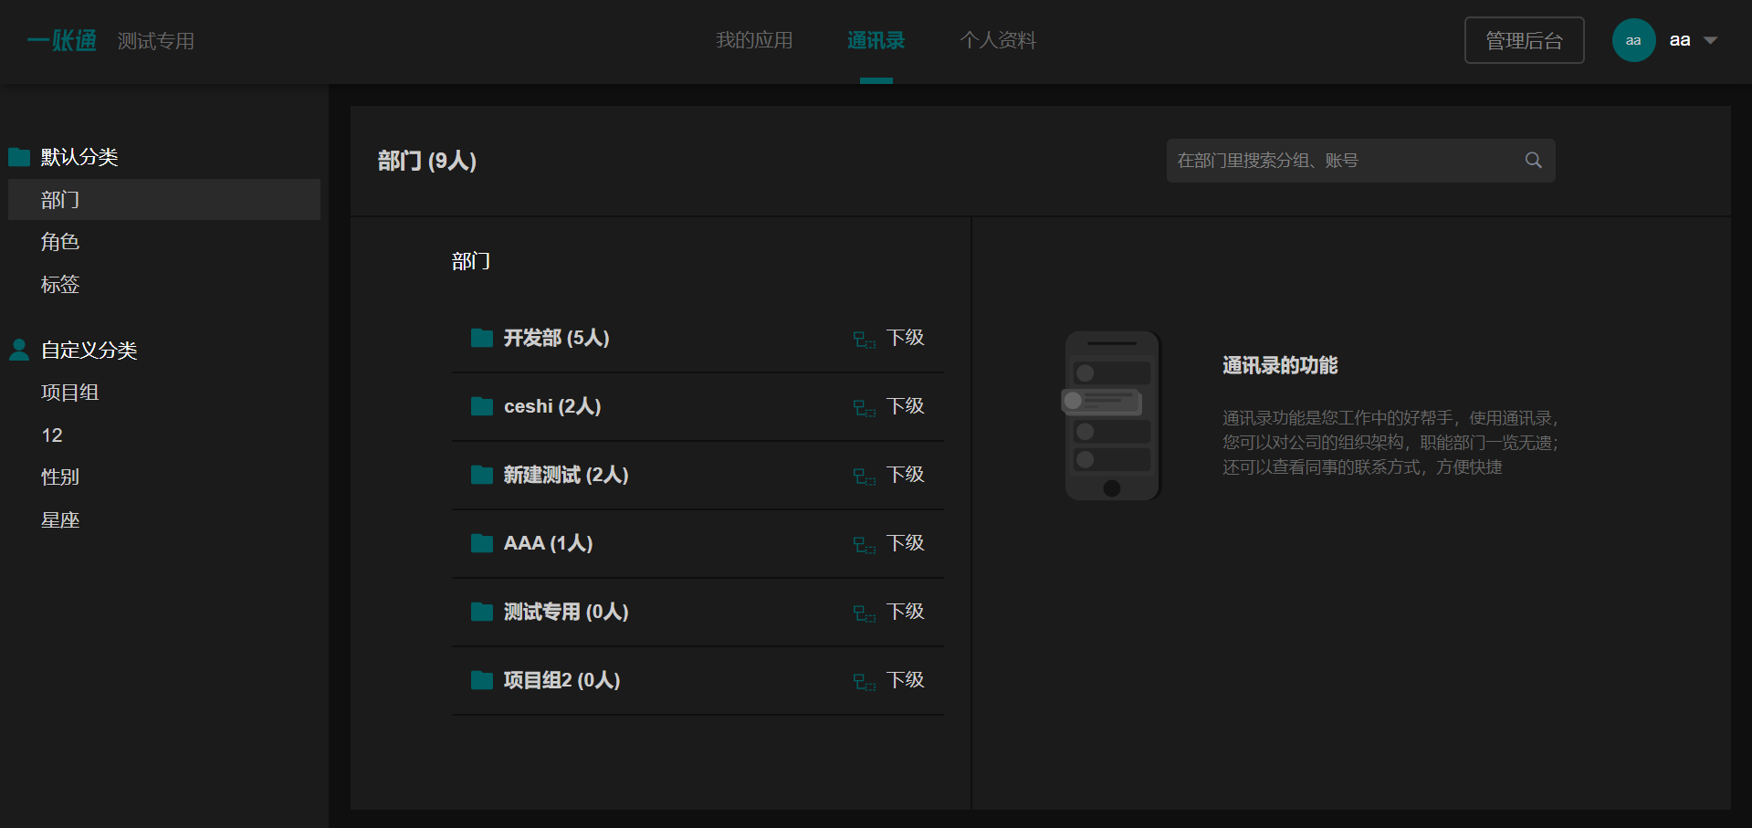Screen dimensions: 1752x828
Task: Click 部门 breadcrumb above department list
Action: tap(471, 262)
